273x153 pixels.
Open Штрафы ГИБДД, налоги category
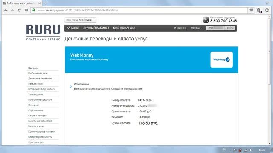[x=42, y=89]
